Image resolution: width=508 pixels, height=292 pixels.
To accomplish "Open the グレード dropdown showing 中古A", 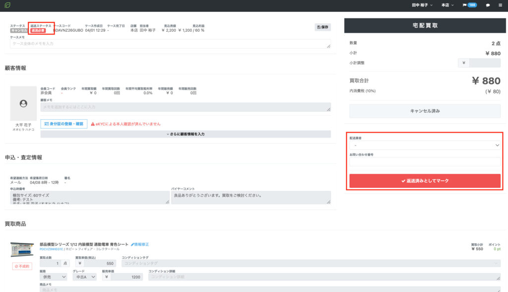I will coord(84,277).
